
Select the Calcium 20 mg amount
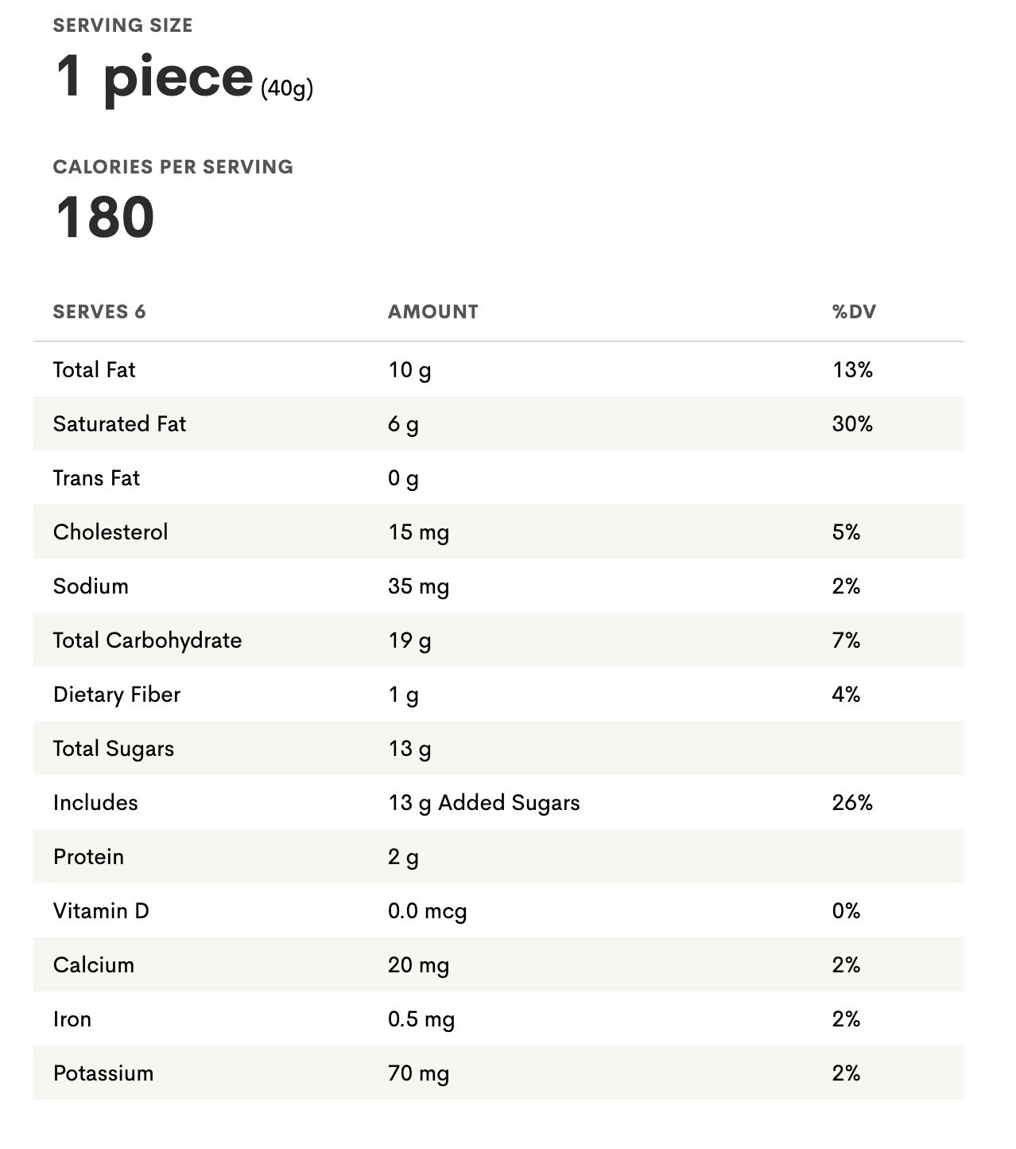click(419, 965)
